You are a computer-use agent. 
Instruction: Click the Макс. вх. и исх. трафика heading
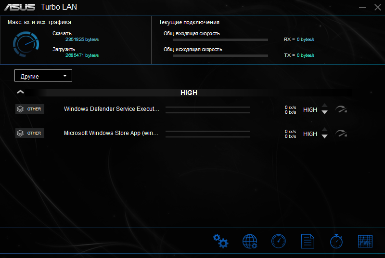click(39, 22)
